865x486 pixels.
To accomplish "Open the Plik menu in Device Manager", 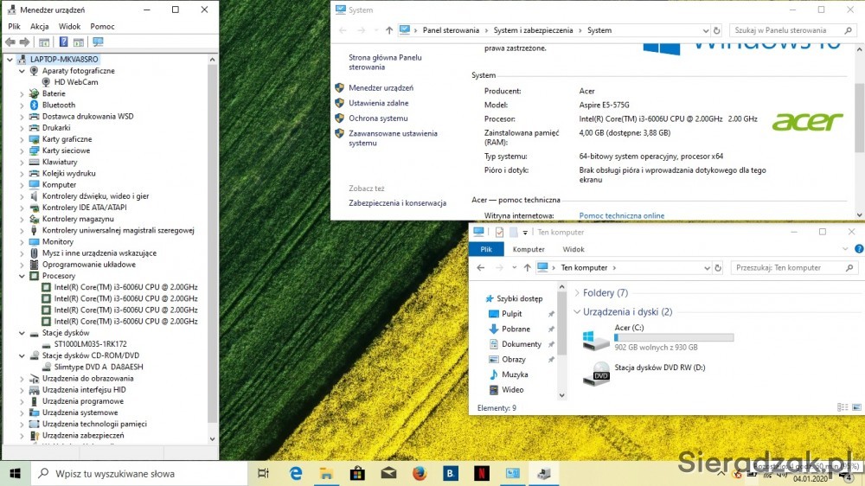I will (x=14, y=27).
